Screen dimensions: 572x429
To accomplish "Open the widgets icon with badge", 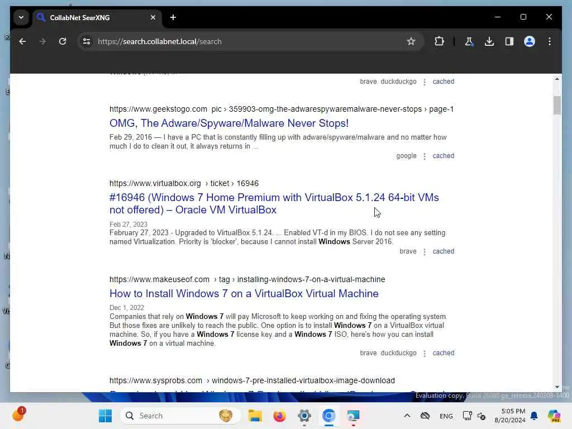I will (18, 415).
